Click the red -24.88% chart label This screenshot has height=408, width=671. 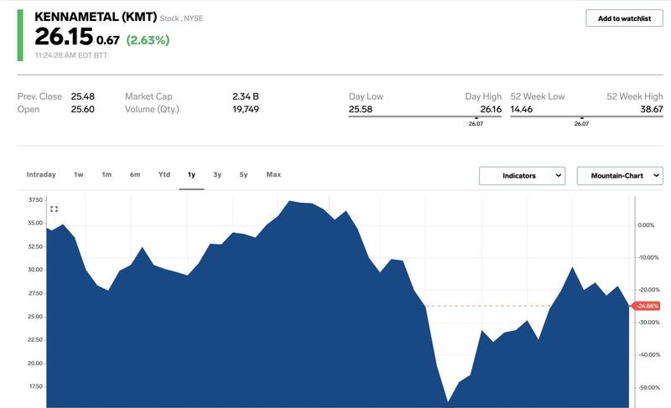tap(647, 306)
